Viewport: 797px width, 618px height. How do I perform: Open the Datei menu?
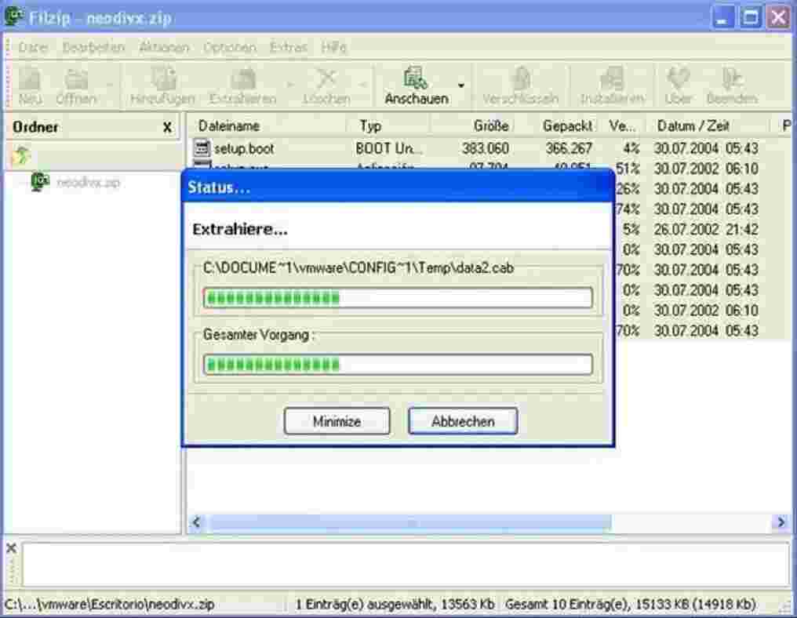coord(31,47)
